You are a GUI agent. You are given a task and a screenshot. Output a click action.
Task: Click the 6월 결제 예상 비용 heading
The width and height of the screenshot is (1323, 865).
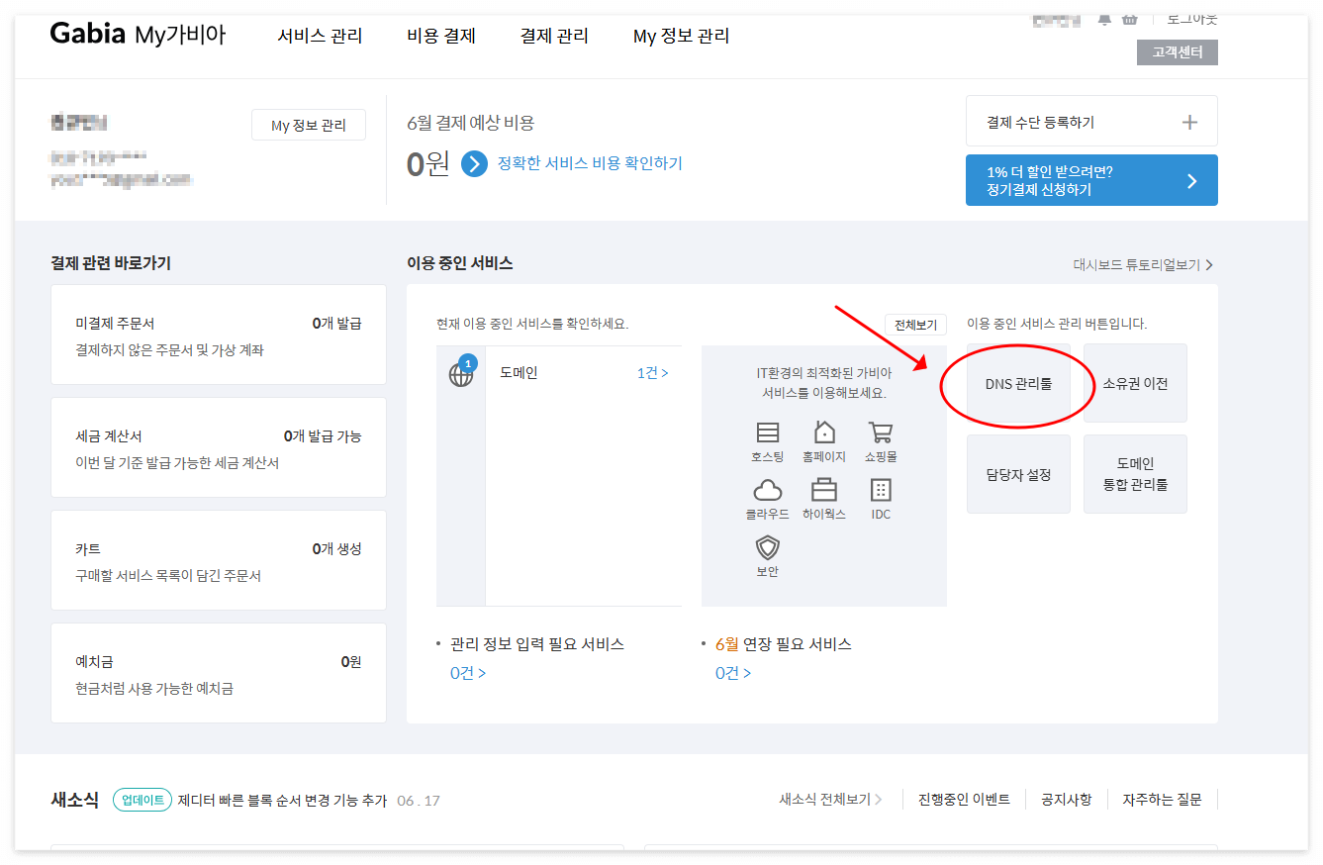471,124
